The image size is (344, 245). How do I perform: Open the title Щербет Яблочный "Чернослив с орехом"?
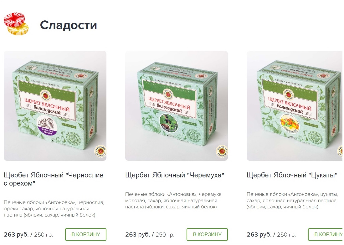[54, 179]
